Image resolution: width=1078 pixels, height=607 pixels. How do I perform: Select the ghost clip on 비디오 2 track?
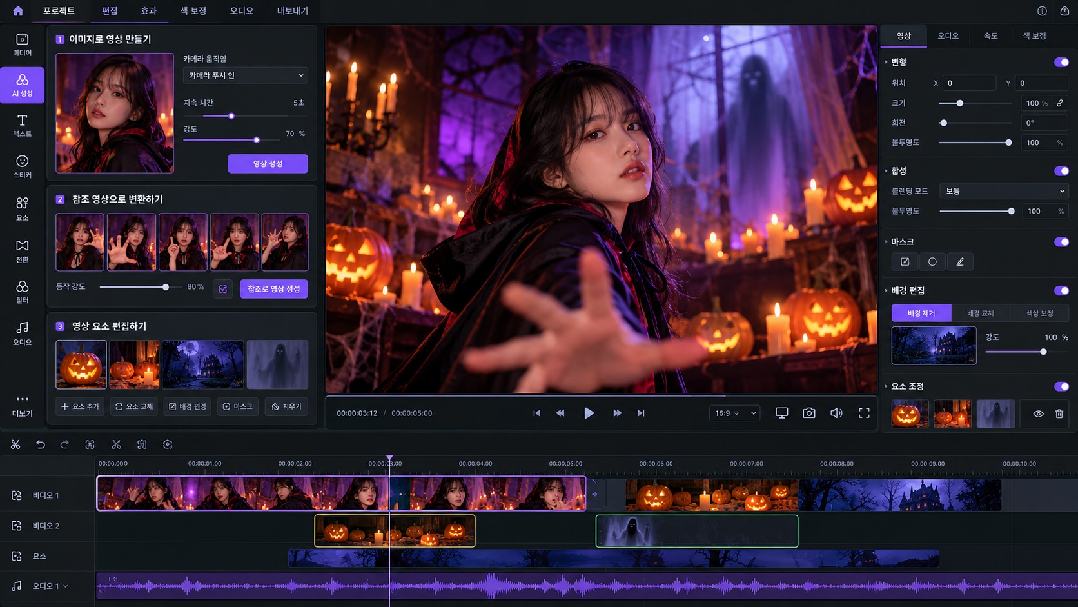coord(697,531)
